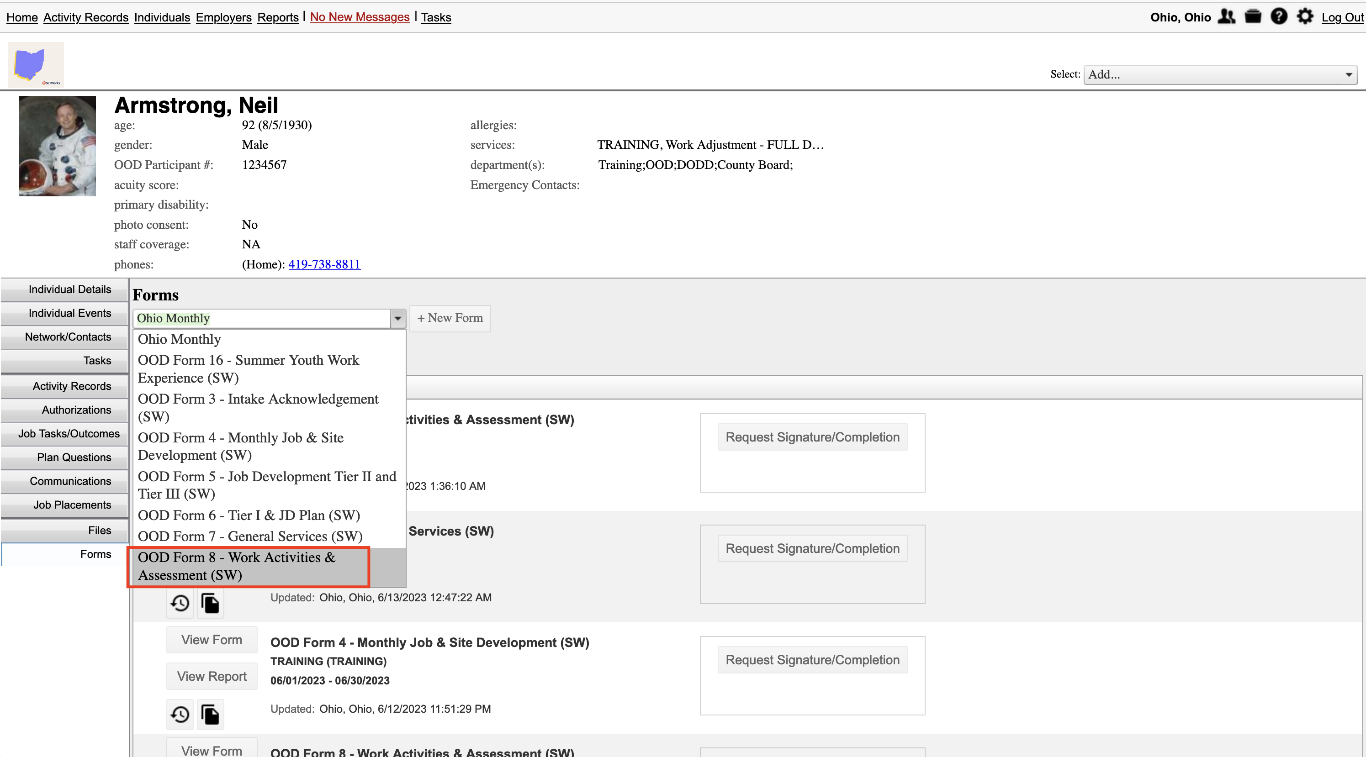1366x757 pixels.
Task: Choose OOD Form 4 Monthly Job option
Action: click(270, 447)
